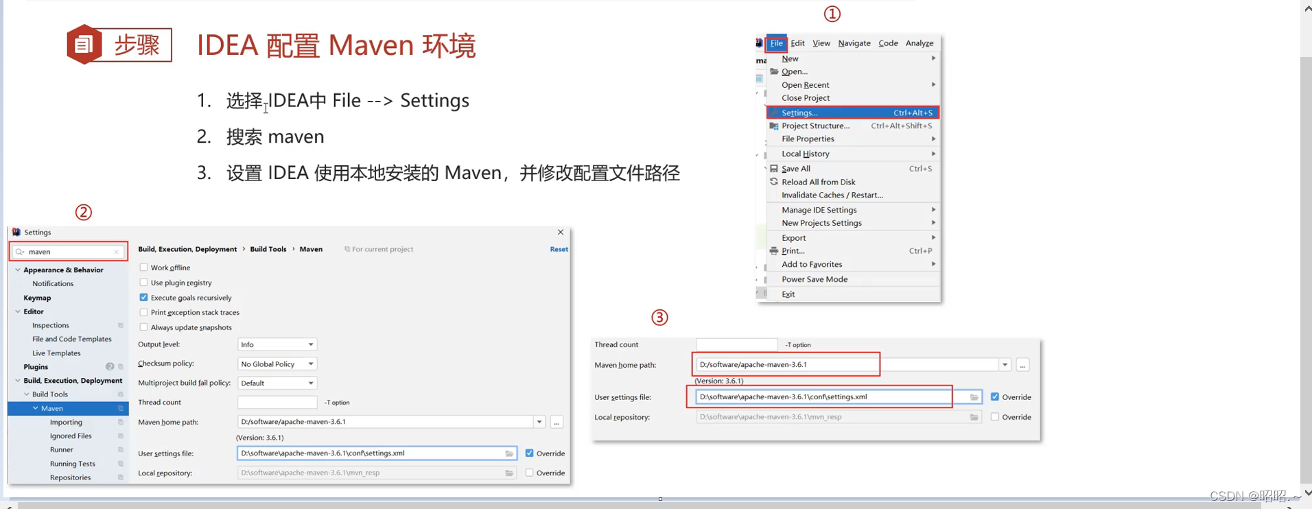Click the For current project icon

(x=347, y=249)
